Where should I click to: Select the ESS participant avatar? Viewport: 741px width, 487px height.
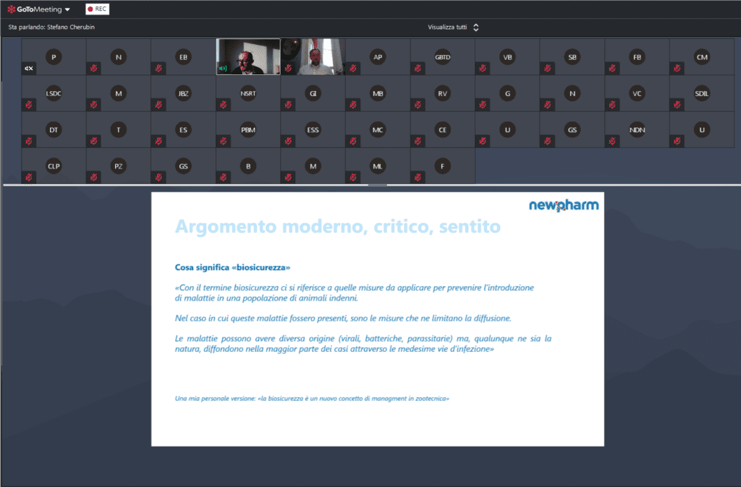pyautogui.click(x=313, y=130)
